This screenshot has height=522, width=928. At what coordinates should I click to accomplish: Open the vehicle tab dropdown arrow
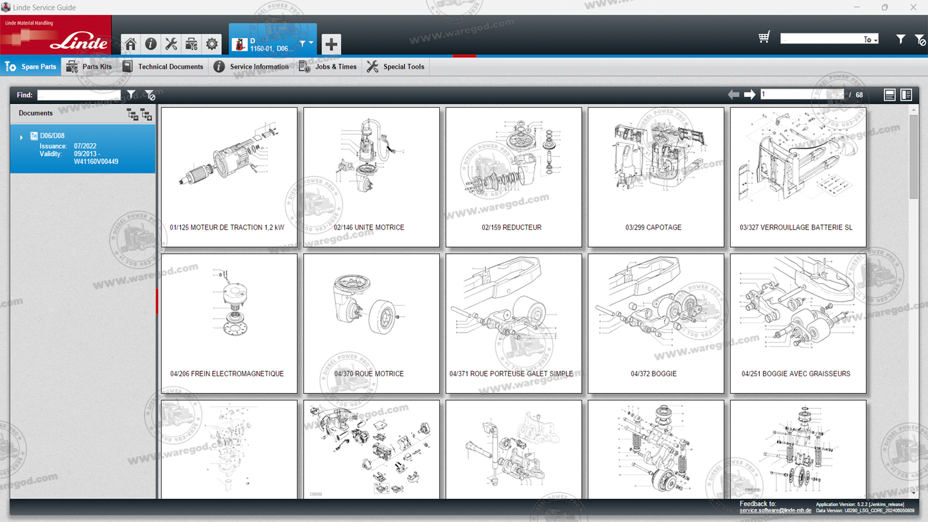(x=311, y=43)
